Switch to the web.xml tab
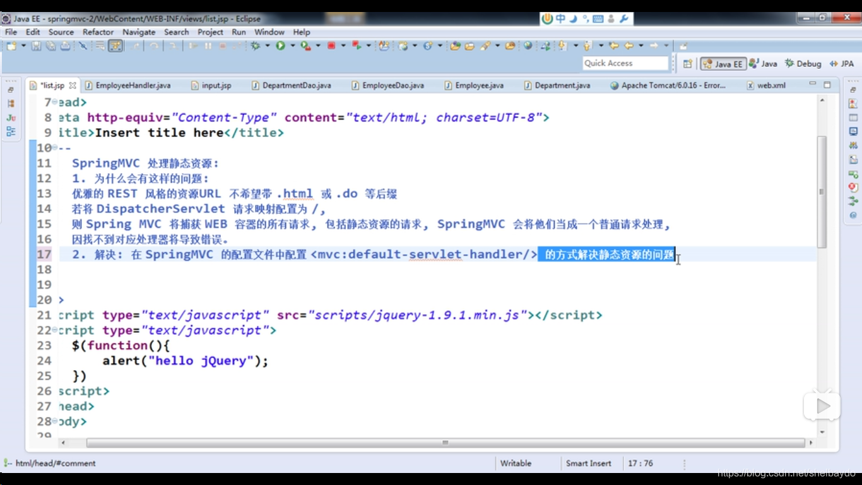862x485 pixels. point(766,85)
